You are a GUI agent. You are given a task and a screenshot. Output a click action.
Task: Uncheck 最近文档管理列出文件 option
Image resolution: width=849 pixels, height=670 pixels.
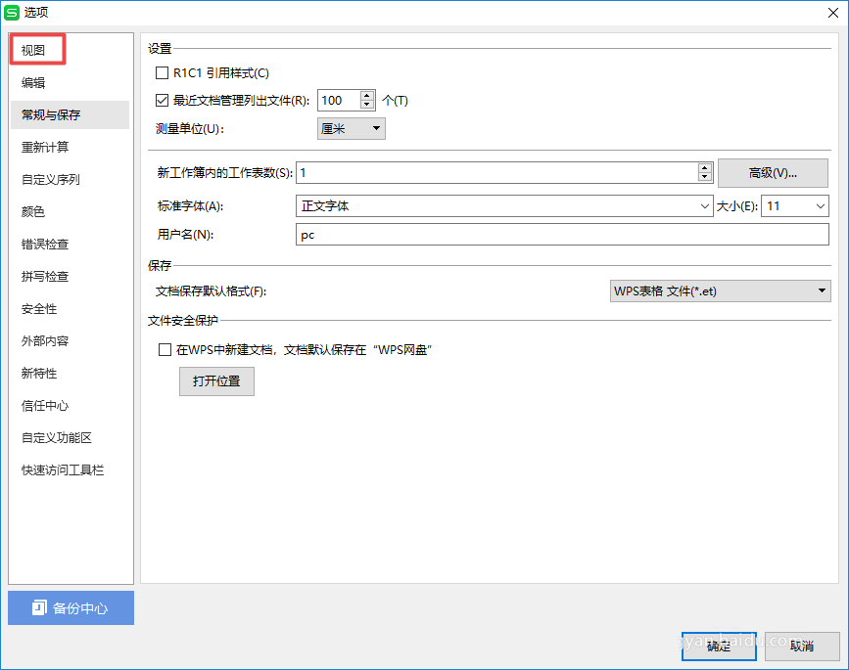165,100
